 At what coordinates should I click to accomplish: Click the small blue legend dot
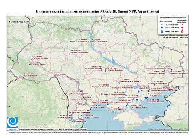162,24
